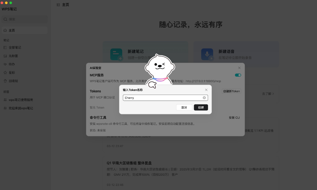Close the AI实验室 panel
The image size is (317, 190).
[239, 68]
